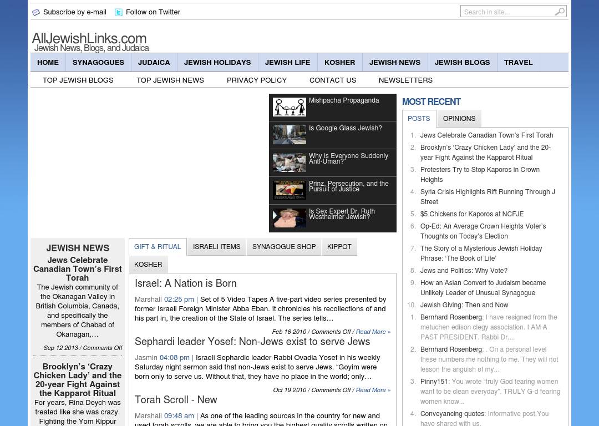Switch to the OPINIONS tab

pos(459,119)
